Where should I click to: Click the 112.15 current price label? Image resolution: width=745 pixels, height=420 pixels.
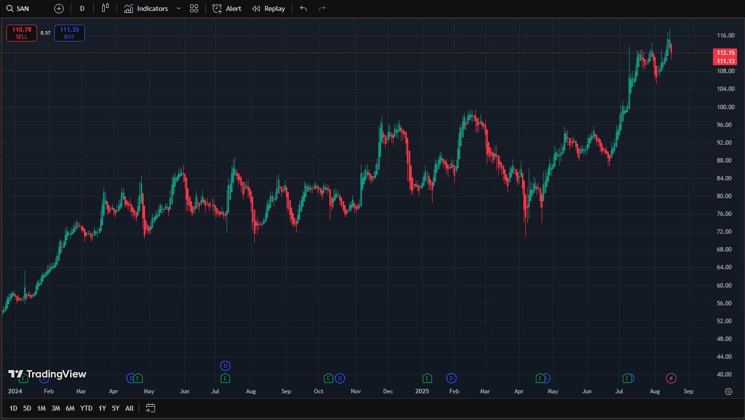[x=725, y=52]
